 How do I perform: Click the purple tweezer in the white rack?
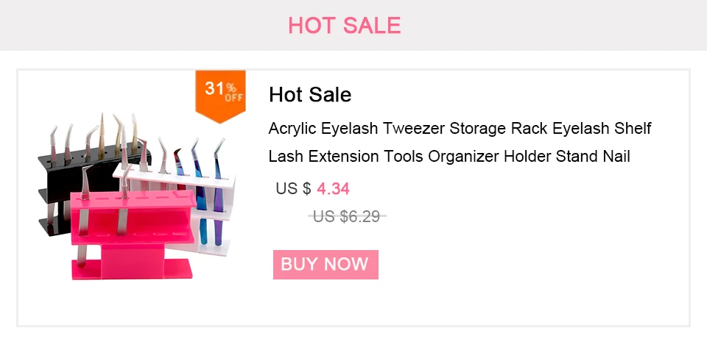pos(218,193)
